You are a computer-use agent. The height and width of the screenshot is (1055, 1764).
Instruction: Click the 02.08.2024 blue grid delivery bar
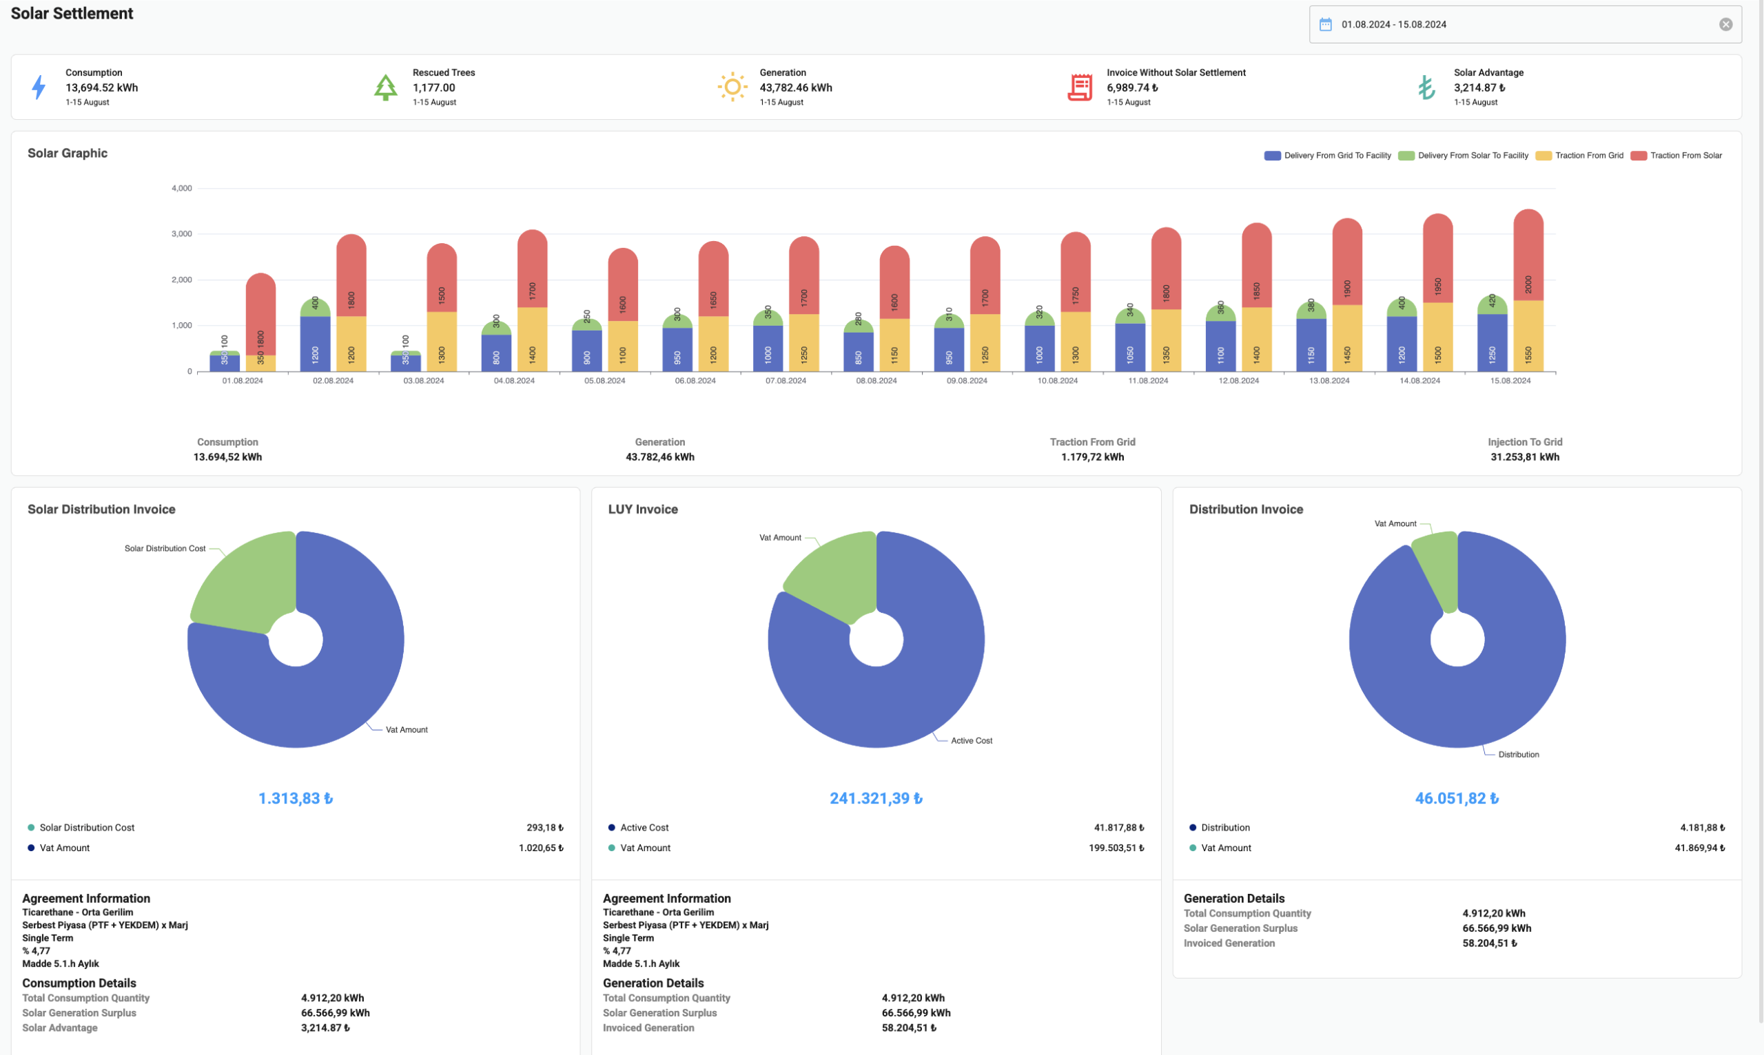[x=315, y=345]
